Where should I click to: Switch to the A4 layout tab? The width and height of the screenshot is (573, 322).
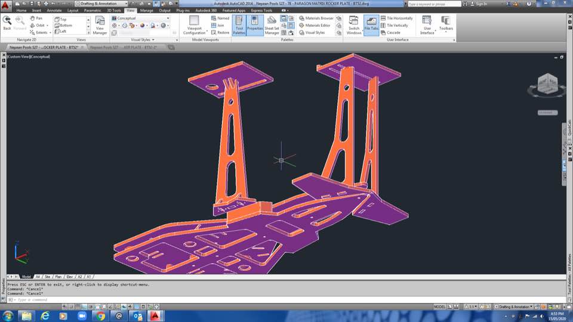(38, 277)
